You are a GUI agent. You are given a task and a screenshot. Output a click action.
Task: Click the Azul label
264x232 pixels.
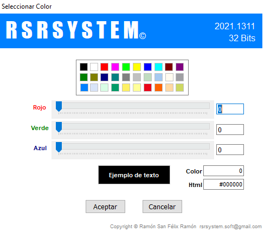pos(40,148)
